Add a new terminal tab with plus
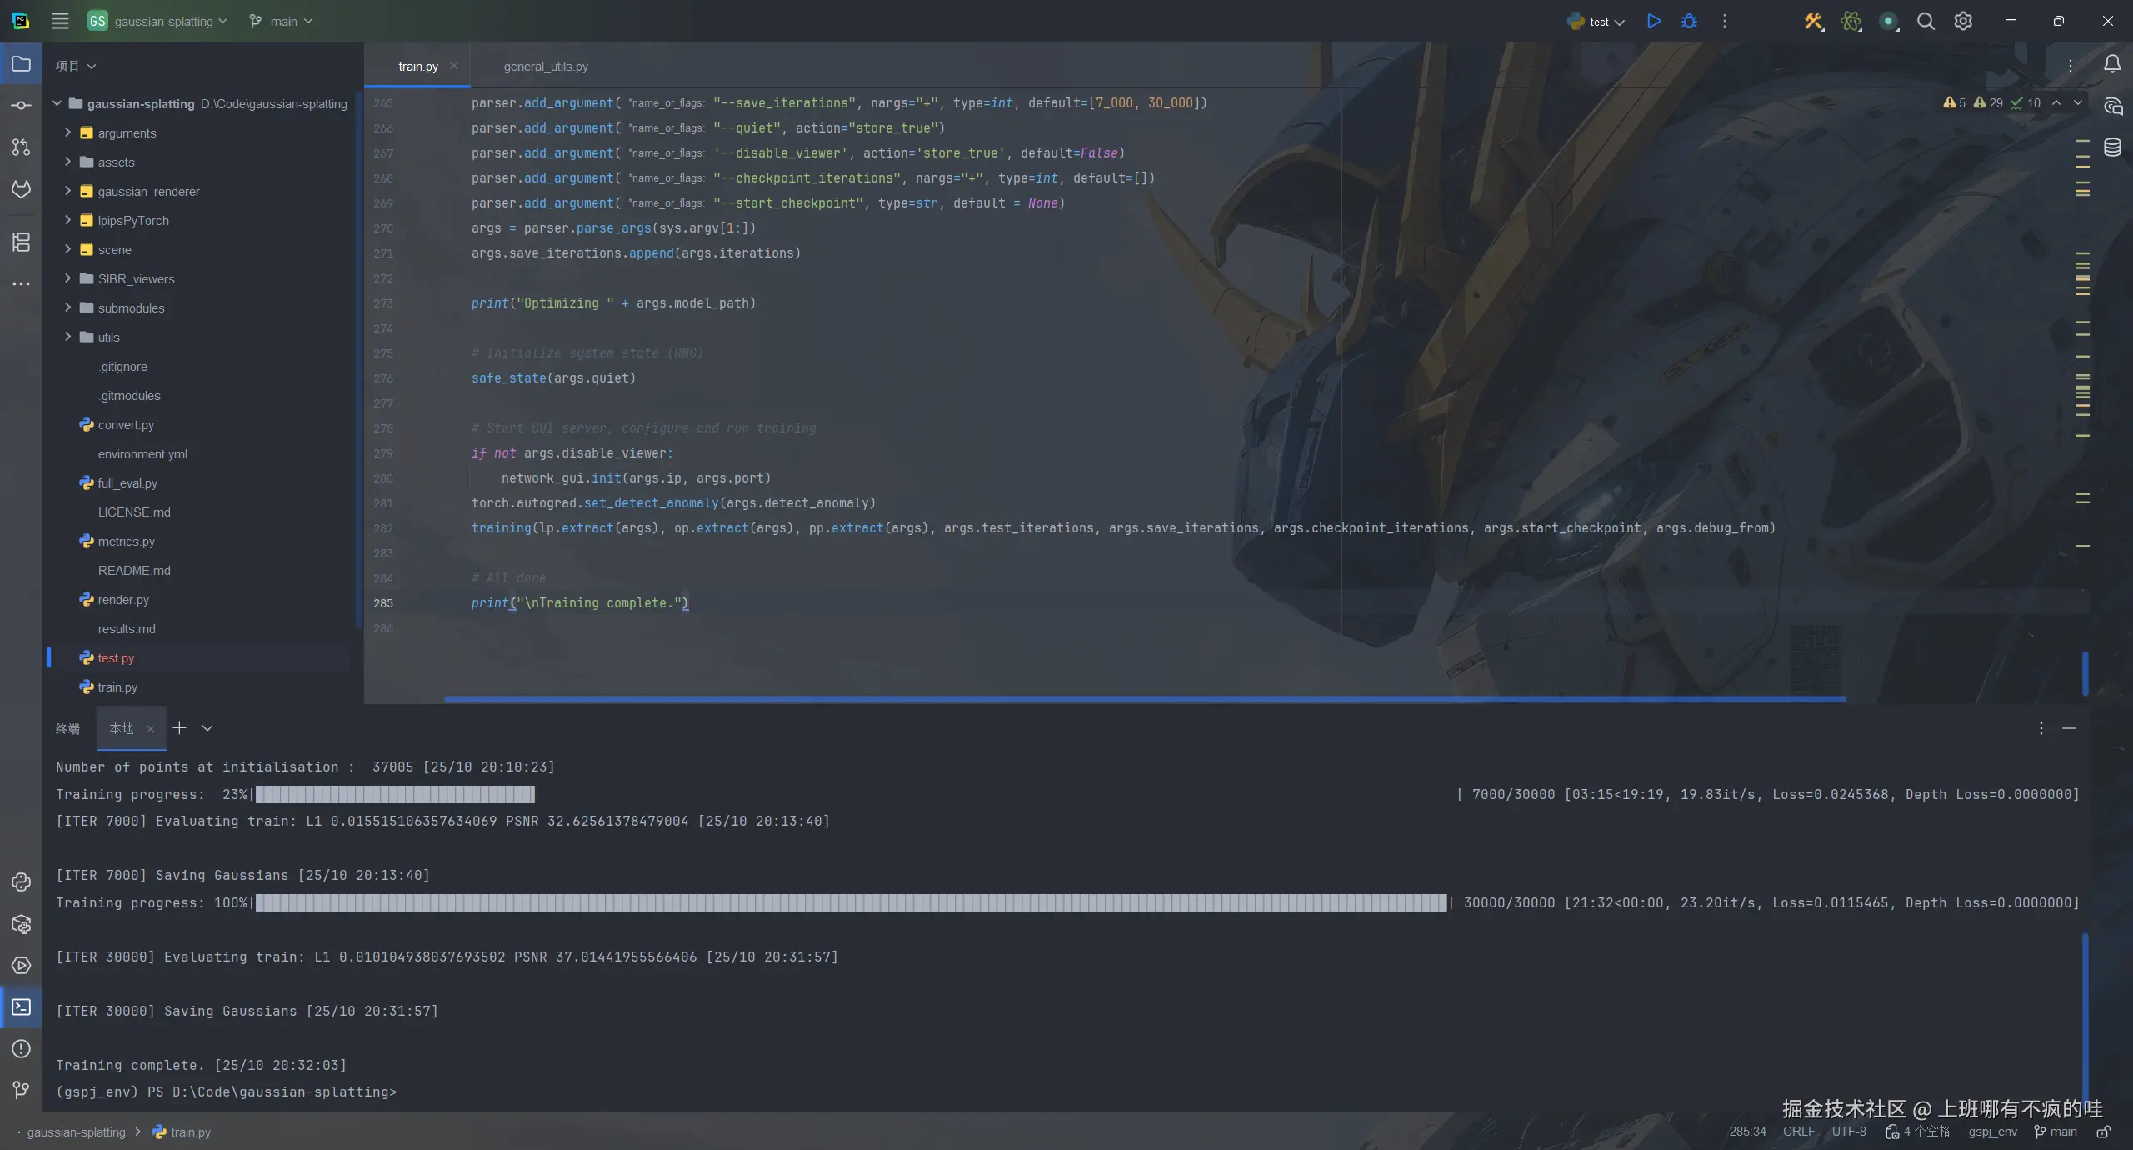2133x1150 pixels. tap(179, 728)
